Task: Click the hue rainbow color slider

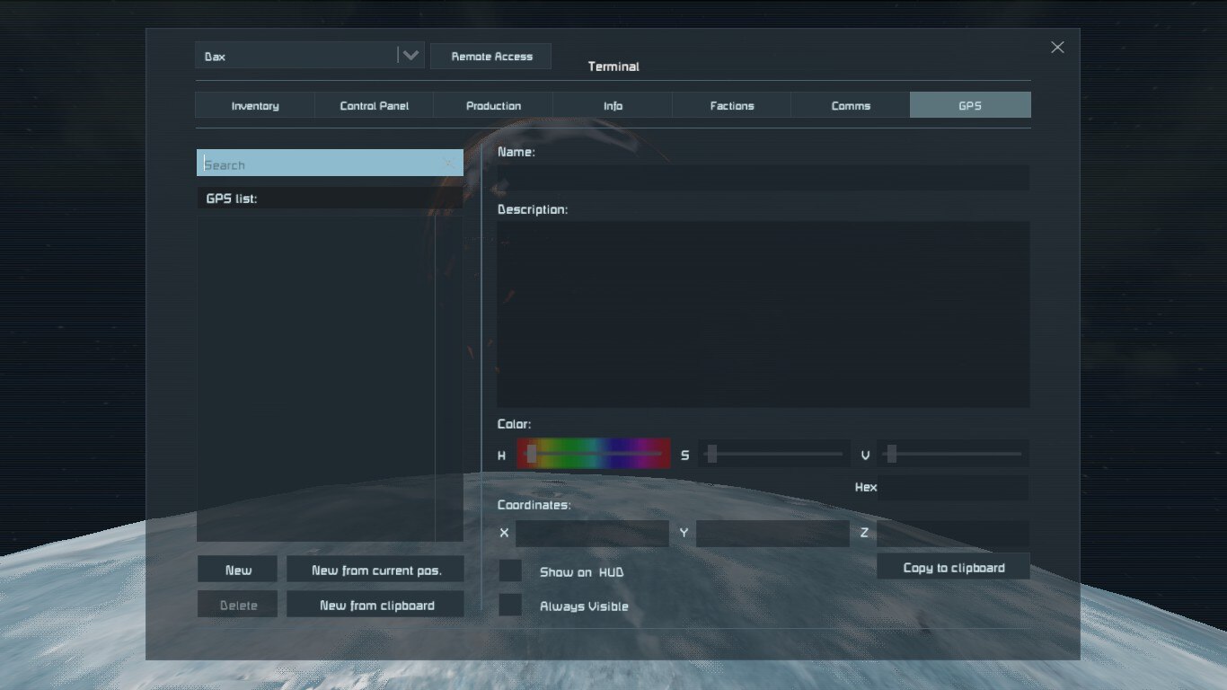Action: (594, 455)
